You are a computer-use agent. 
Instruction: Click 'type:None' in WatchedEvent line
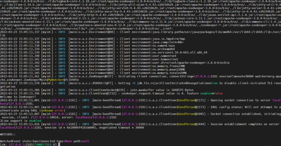tap(64, 141)
